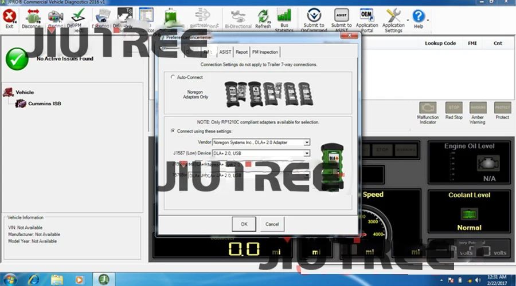Image resolution: width=516 pixels, height=286 pixels.
Task: Click the video camera record toolbar icon
Action: click(x=55, y=16)
